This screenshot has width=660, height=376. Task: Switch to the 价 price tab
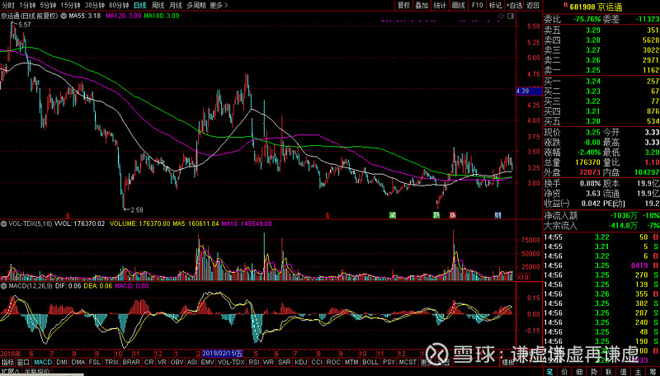click(x=564, y=372)
